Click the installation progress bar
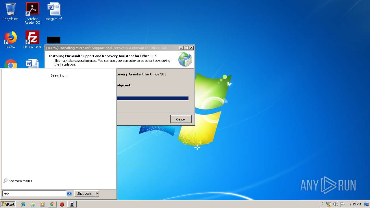 pos(153,98)
